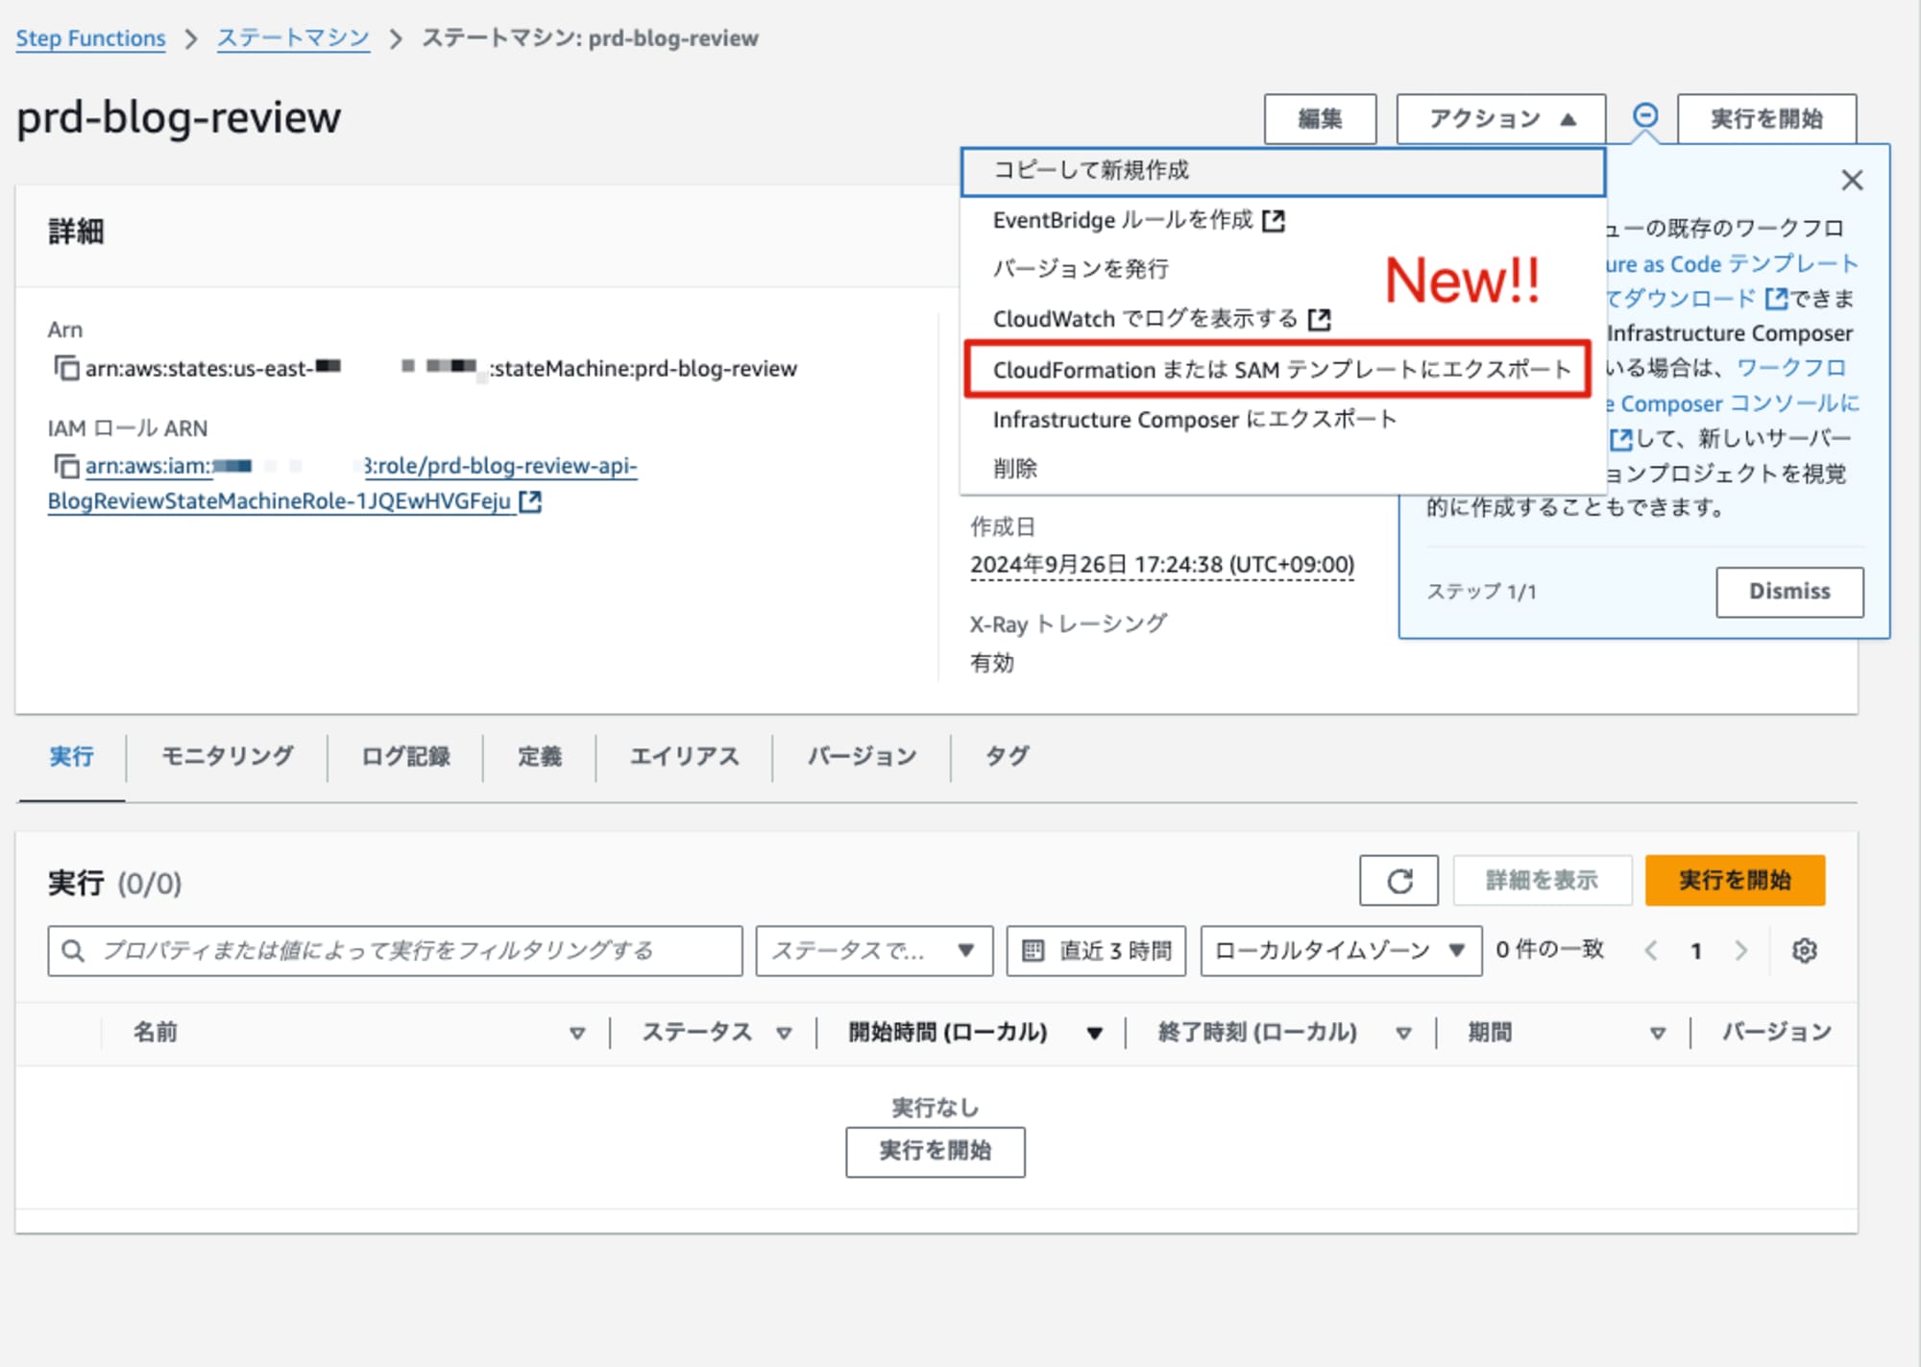
Task: Click the search magnifier icon in filter box
Action: coord(72,950)
